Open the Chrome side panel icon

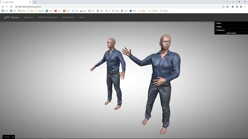(237, 7)
